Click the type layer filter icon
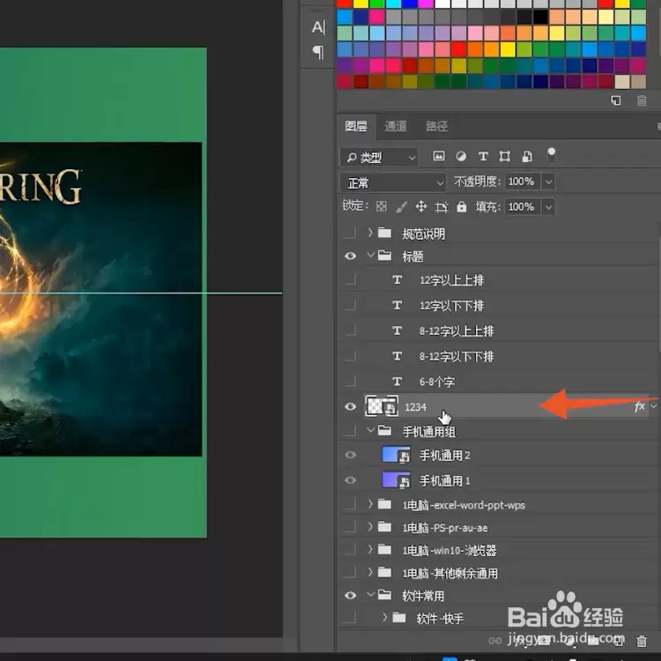Image resolution: width=661 pixels, height=661 pixels. point(483,156)
